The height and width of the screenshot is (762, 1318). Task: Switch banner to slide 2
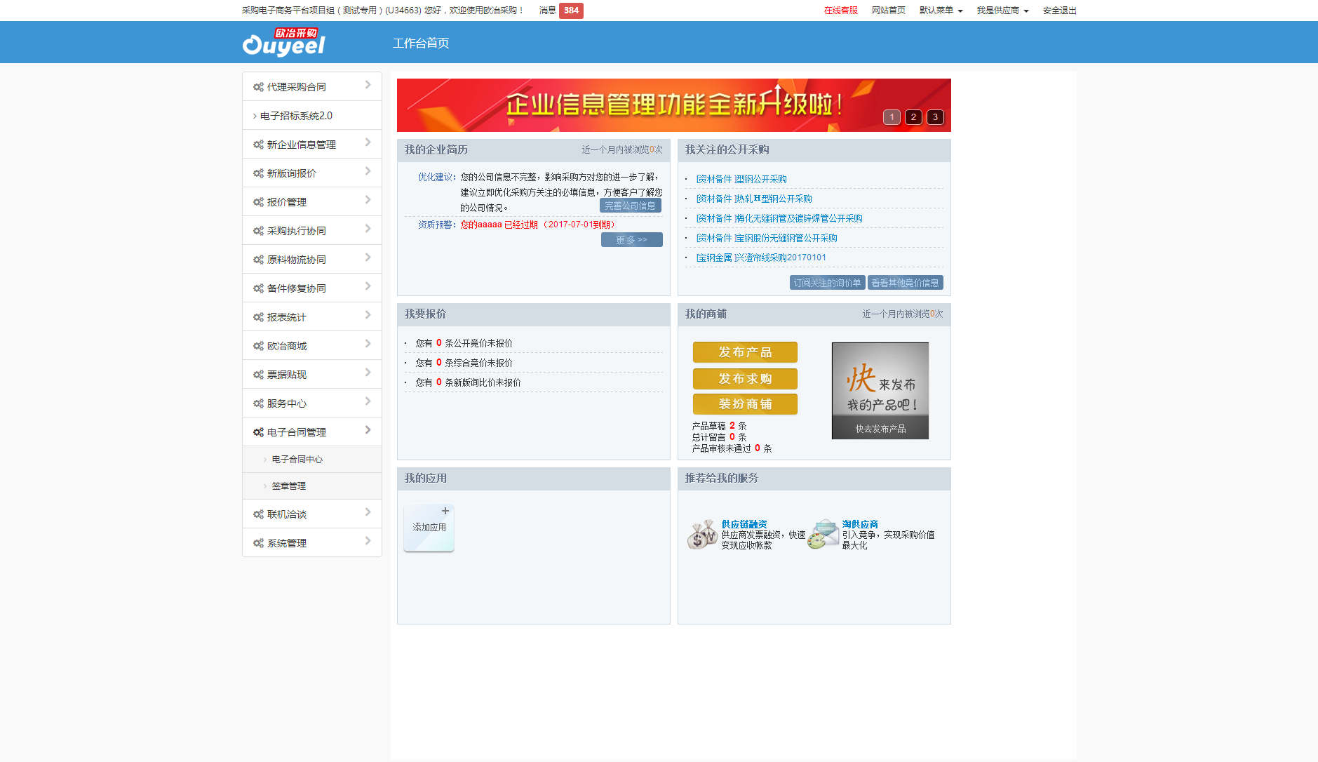[913, 117]
